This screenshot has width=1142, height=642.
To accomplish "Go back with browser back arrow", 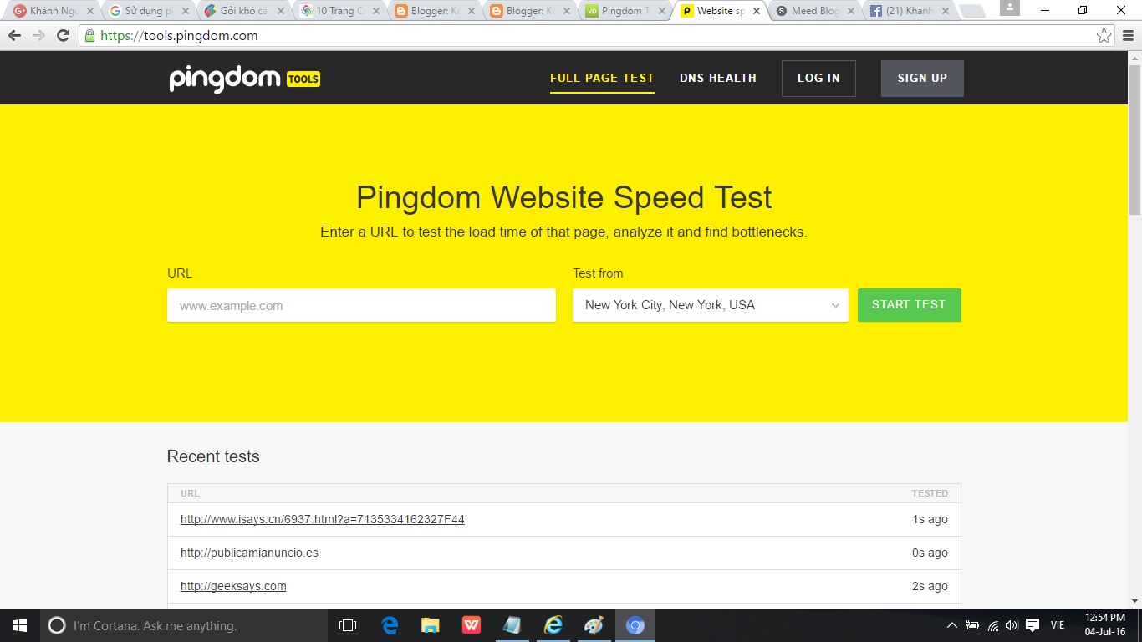I will pos(14,36).
